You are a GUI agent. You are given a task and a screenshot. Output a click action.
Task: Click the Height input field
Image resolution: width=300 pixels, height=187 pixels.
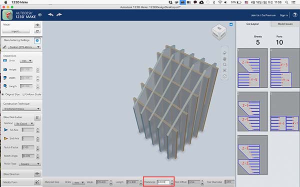point(26,70)
